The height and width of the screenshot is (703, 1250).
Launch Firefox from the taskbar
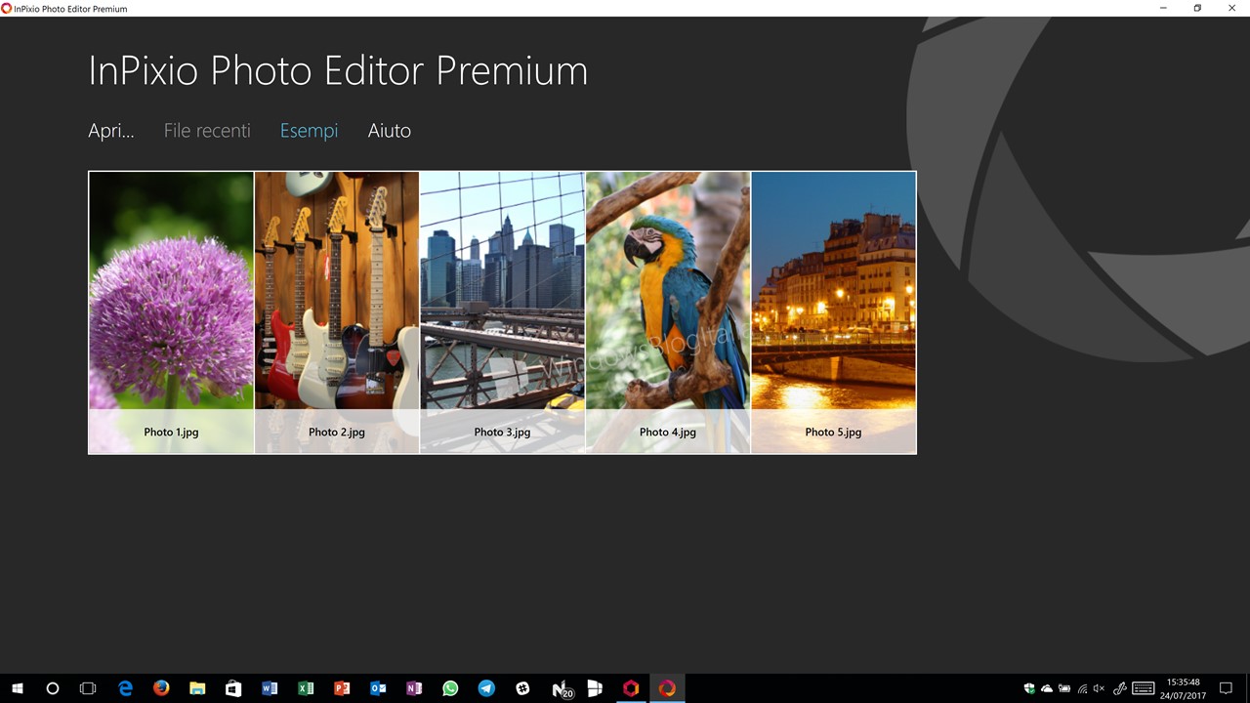pos(161,688)
